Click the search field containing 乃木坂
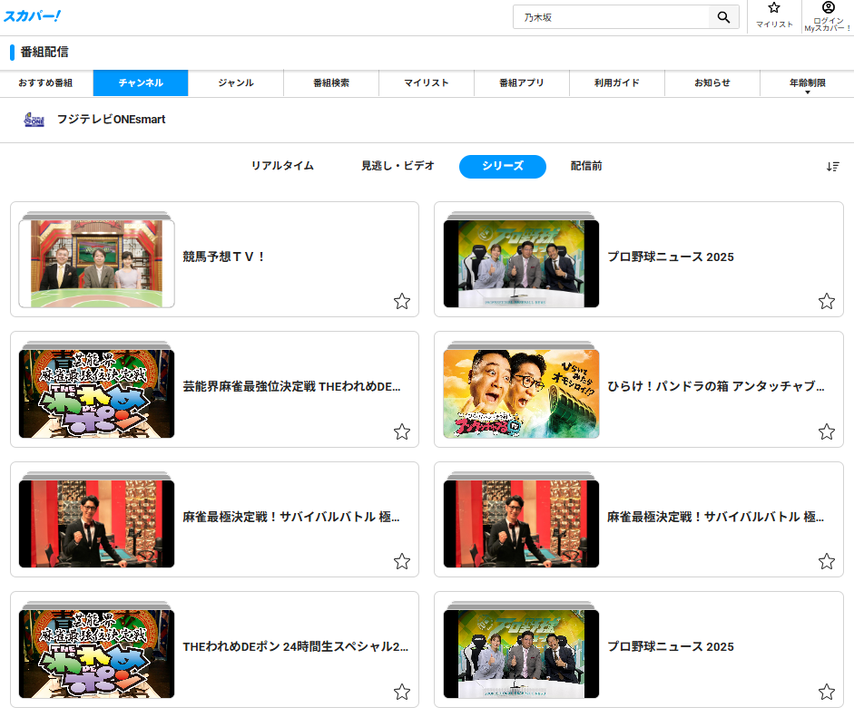The height and width of the screenshot is (717, 854). coord(611,17)
